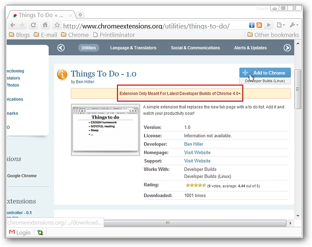
Task: Click the vertical scrollbar up arrow
Action: tap(298, 43)
